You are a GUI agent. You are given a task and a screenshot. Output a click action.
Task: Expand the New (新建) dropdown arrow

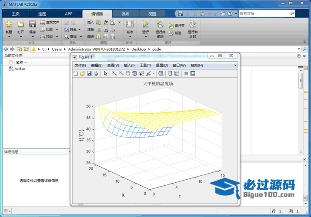click(x=9, y=37)
